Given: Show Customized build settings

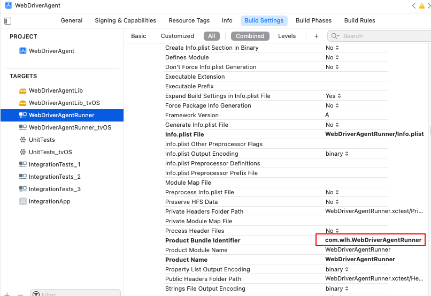Looking at the screenshot, I should (x=177, y=36).
